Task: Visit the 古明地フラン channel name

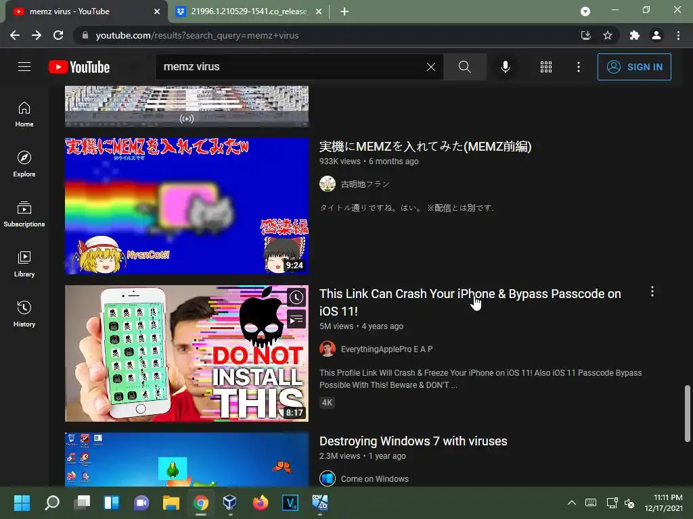Action: 365,184
